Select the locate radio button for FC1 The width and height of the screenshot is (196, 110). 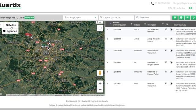click(171, 62)
